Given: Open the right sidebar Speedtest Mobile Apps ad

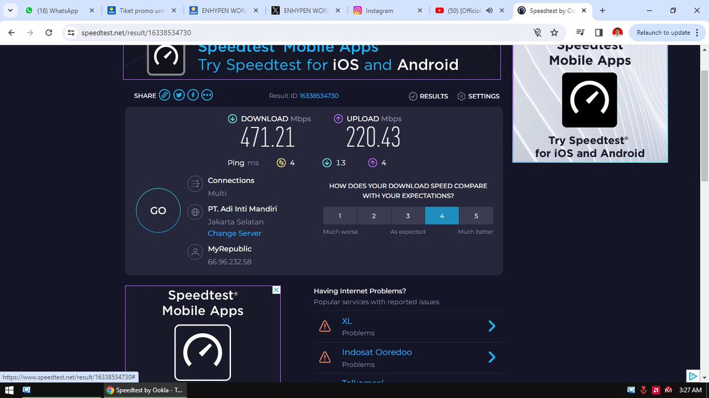Looking at the screenshot, I should click(x=590, y=103).
